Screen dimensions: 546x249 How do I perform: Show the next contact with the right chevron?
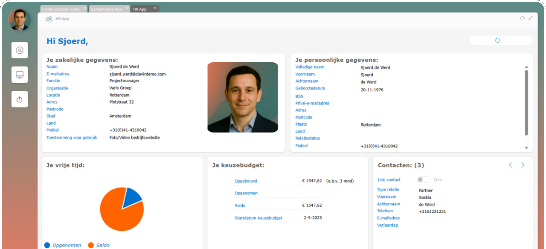point(523,165)
